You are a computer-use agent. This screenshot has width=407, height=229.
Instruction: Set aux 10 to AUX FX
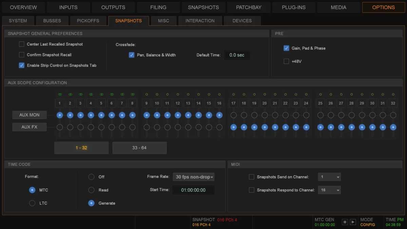(x=157, y=127)
